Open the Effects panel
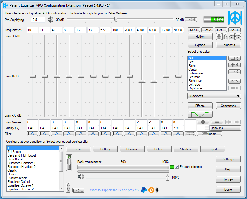Viewport: 247px width, 199px height. coord(200,106)
